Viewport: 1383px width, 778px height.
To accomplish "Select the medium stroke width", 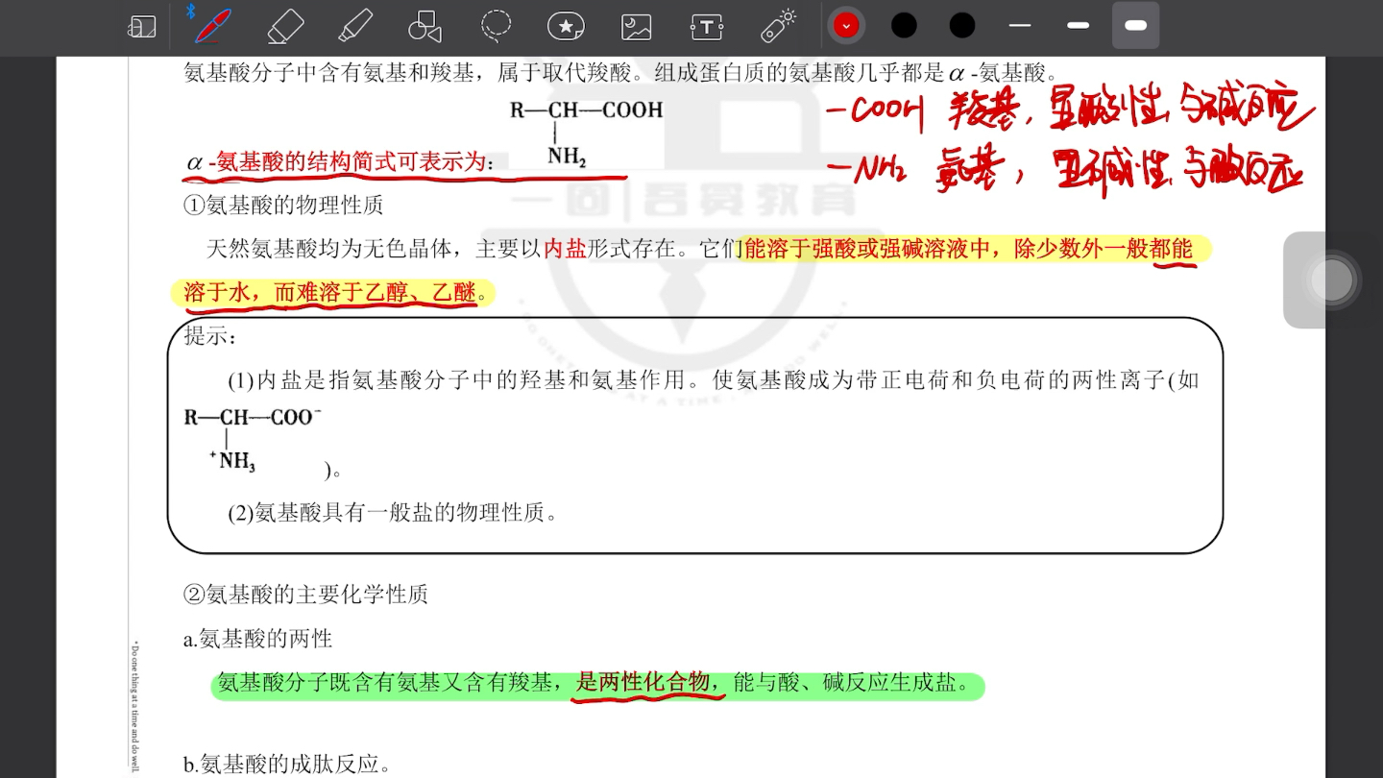I will tap(1079, 26).
